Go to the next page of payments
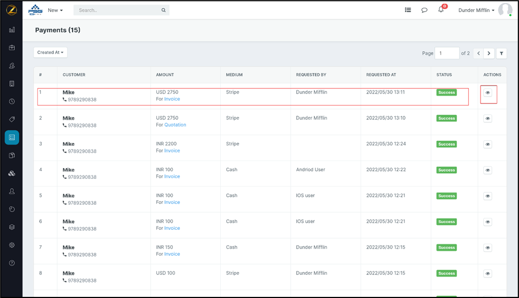 click(x=489, y=53)
